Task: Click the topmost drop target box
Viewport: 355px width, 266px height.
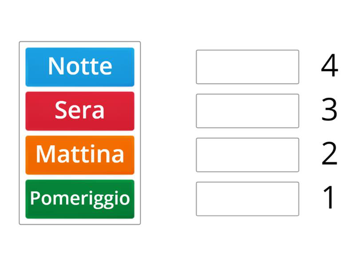Action: click(x=247, y=67)
